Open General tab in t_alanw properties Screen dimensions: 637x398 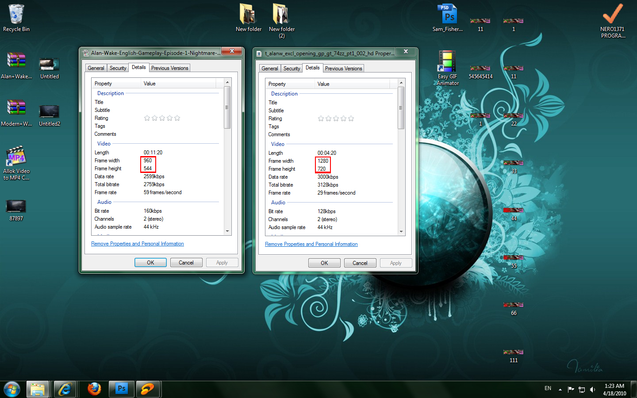[270, 69]
